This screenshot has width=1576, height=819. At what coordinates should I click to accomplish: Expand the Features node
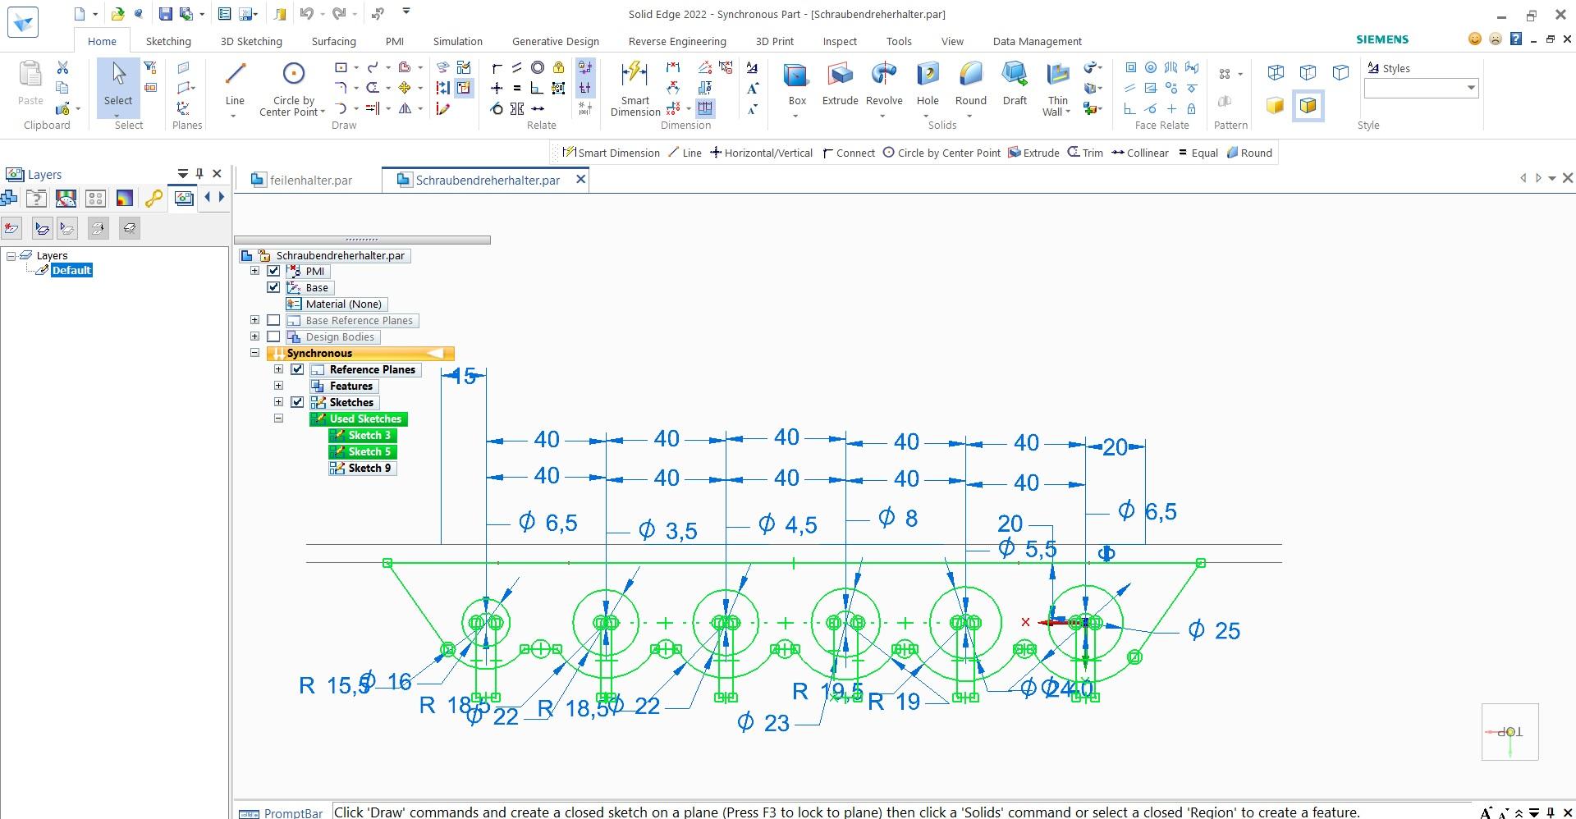[x=278, y=386]
